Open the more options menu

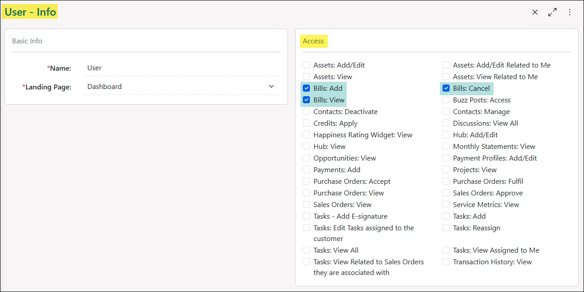[x=570, y=12]
